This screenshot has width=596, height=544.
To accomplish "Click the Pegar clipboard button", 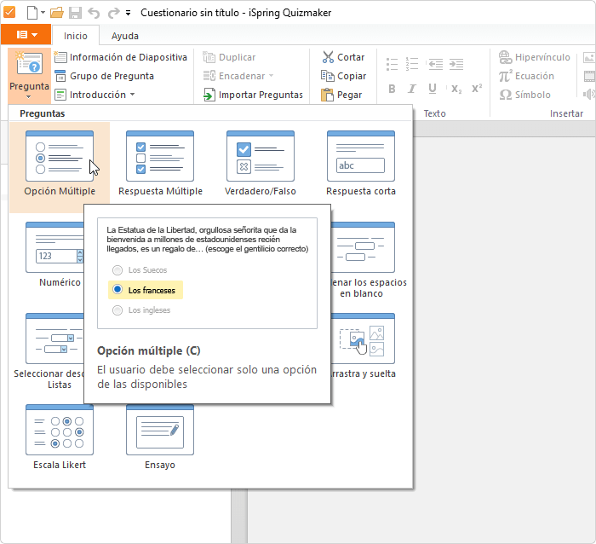I will click(341, 95).
